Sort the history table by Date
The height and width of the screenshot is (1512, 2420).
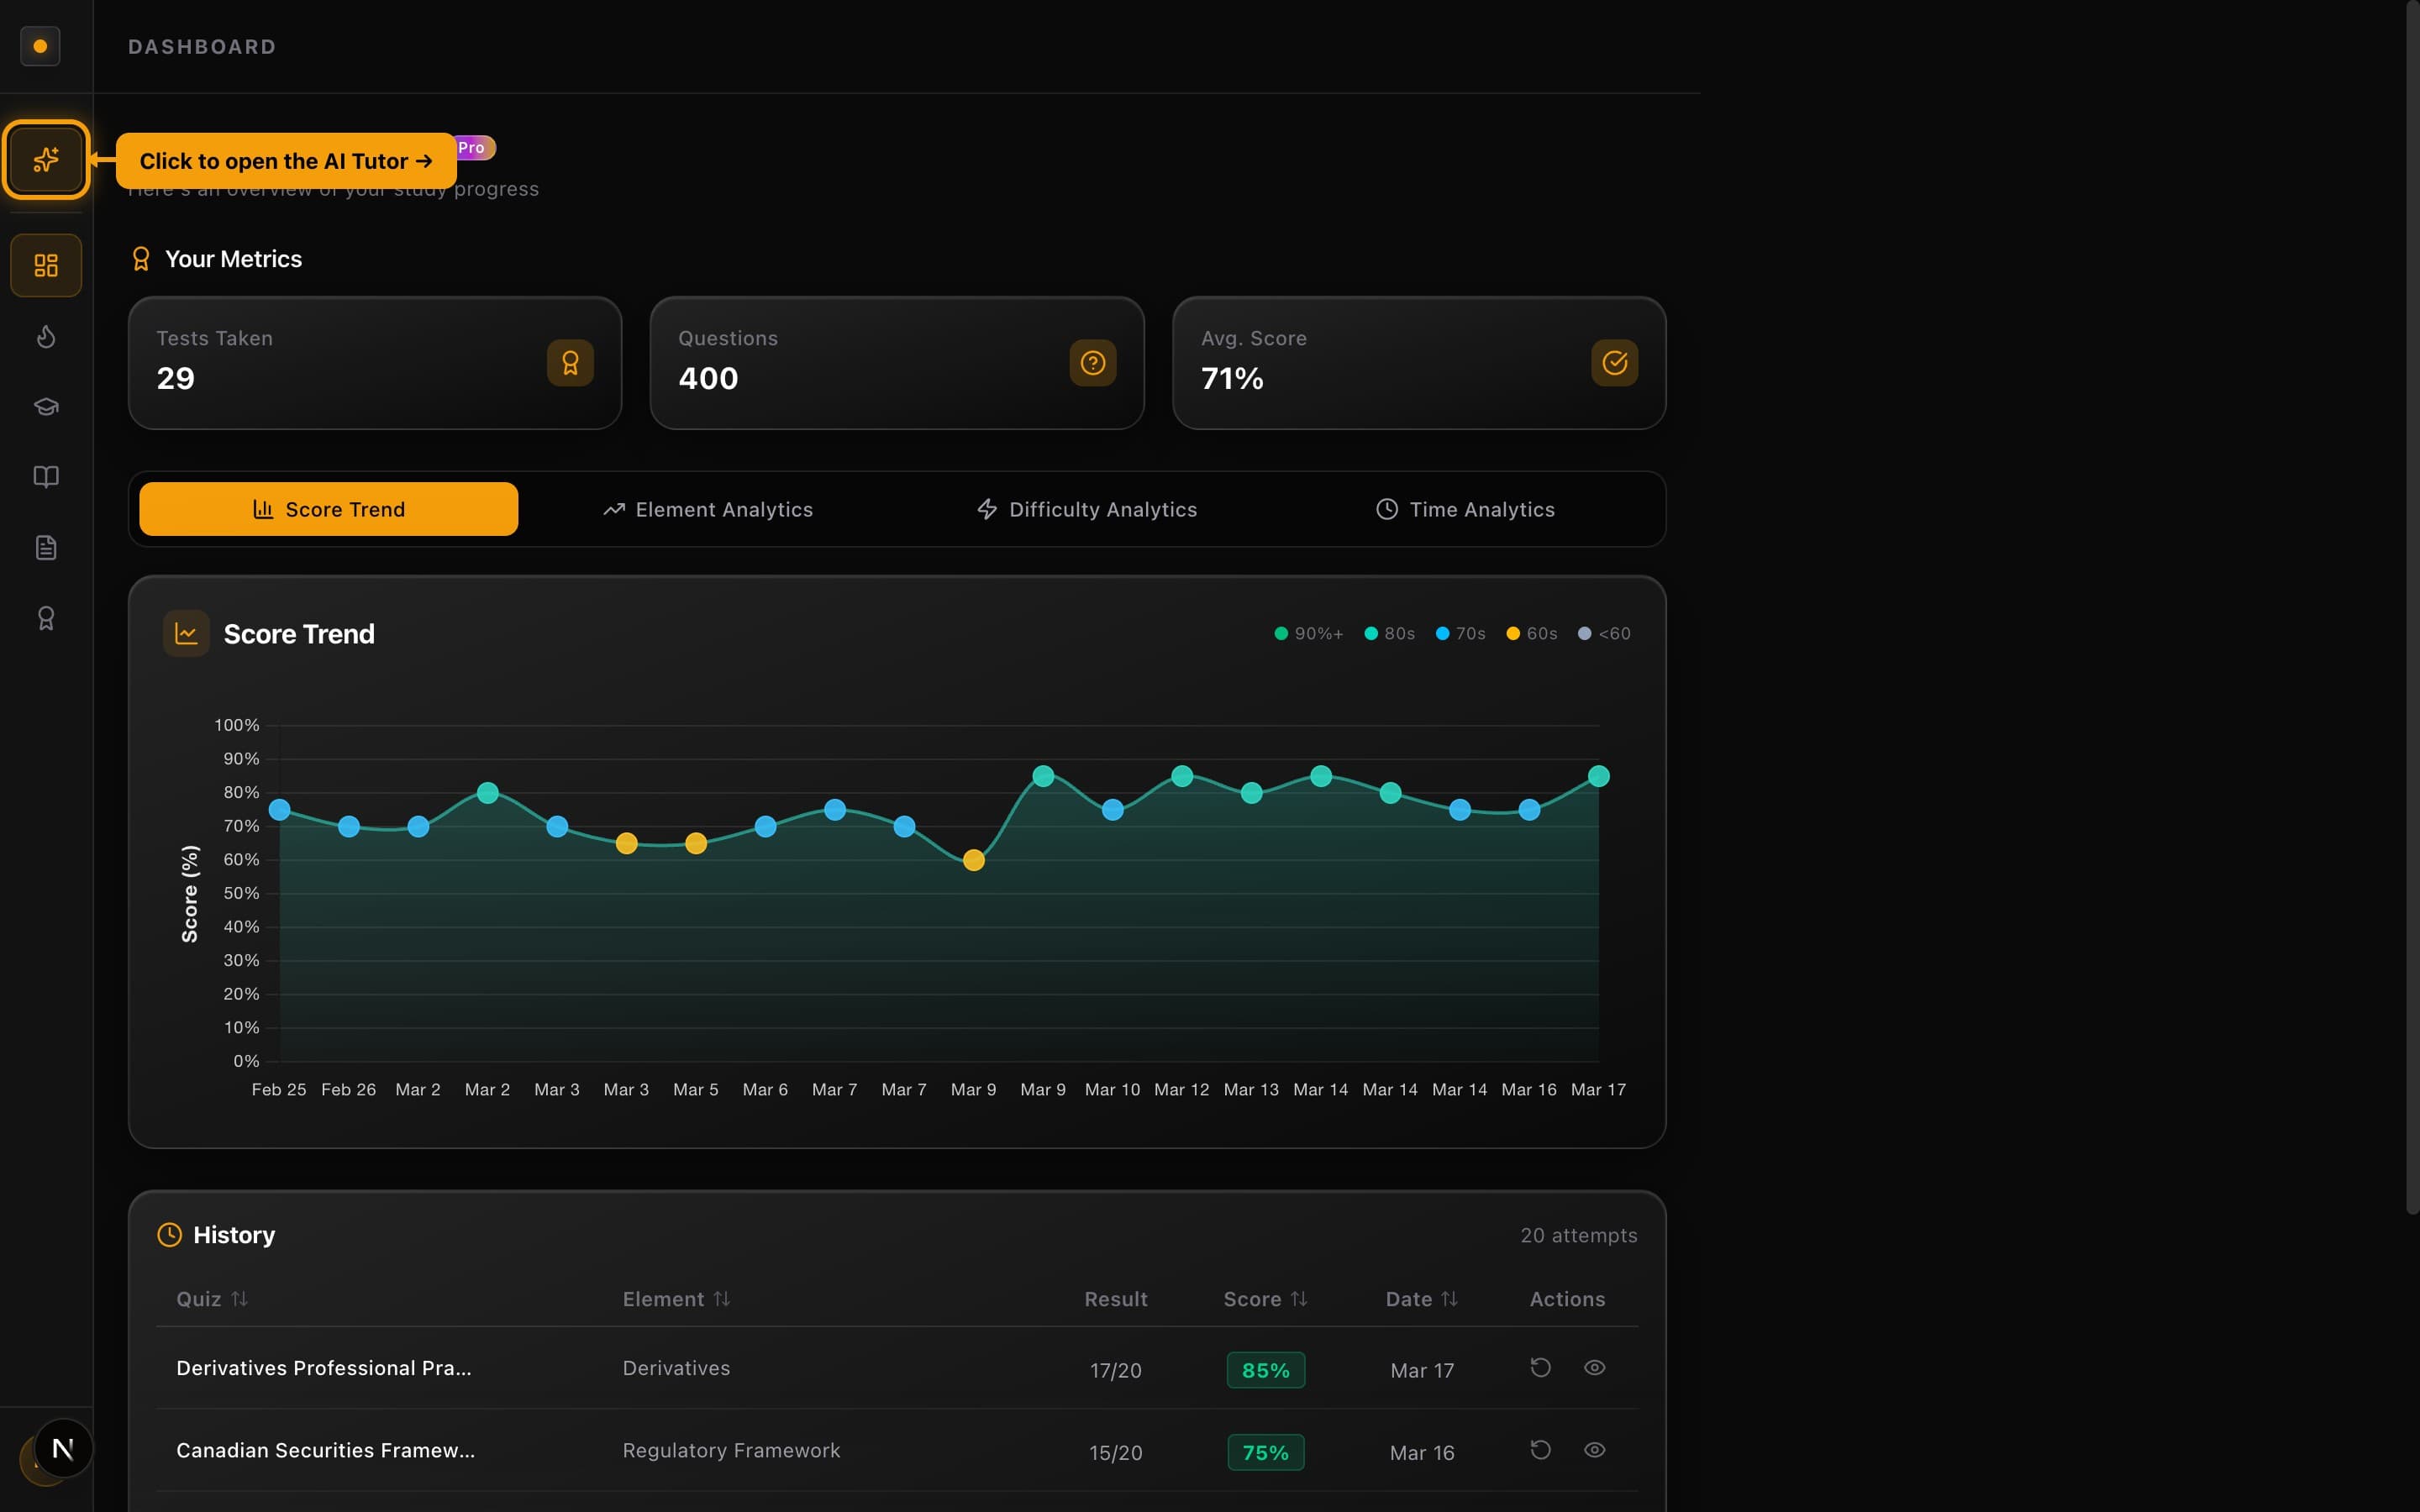(x=1421, y=1298)
